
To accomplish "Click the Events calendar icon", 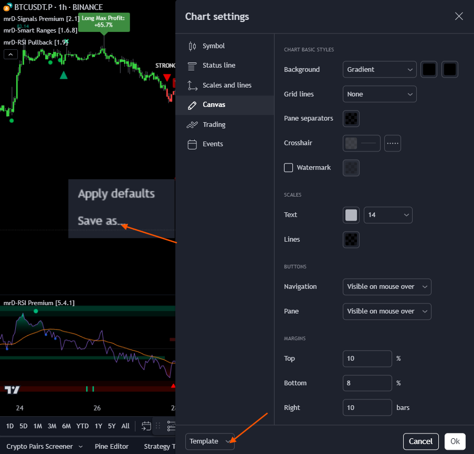I will (x=192, y=144).
